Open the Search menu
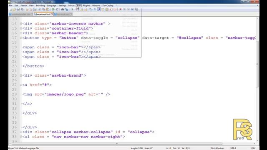The image size is (267, 150). click(24, 5)
